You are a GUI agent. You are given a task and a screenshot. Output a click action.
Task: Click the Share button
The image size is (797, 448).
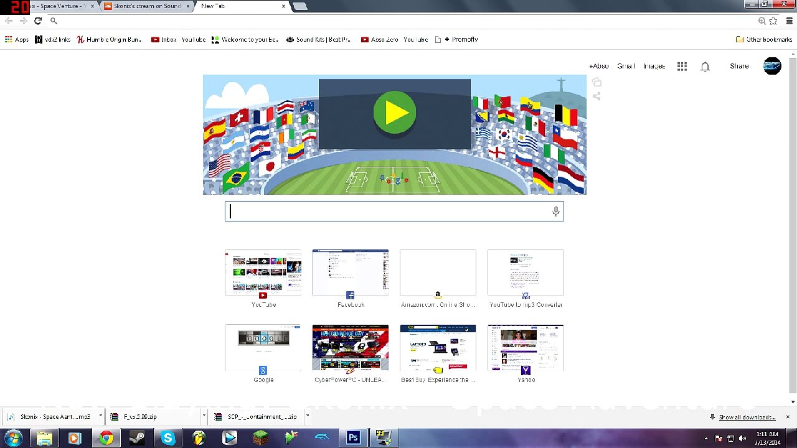click(739, 66)
